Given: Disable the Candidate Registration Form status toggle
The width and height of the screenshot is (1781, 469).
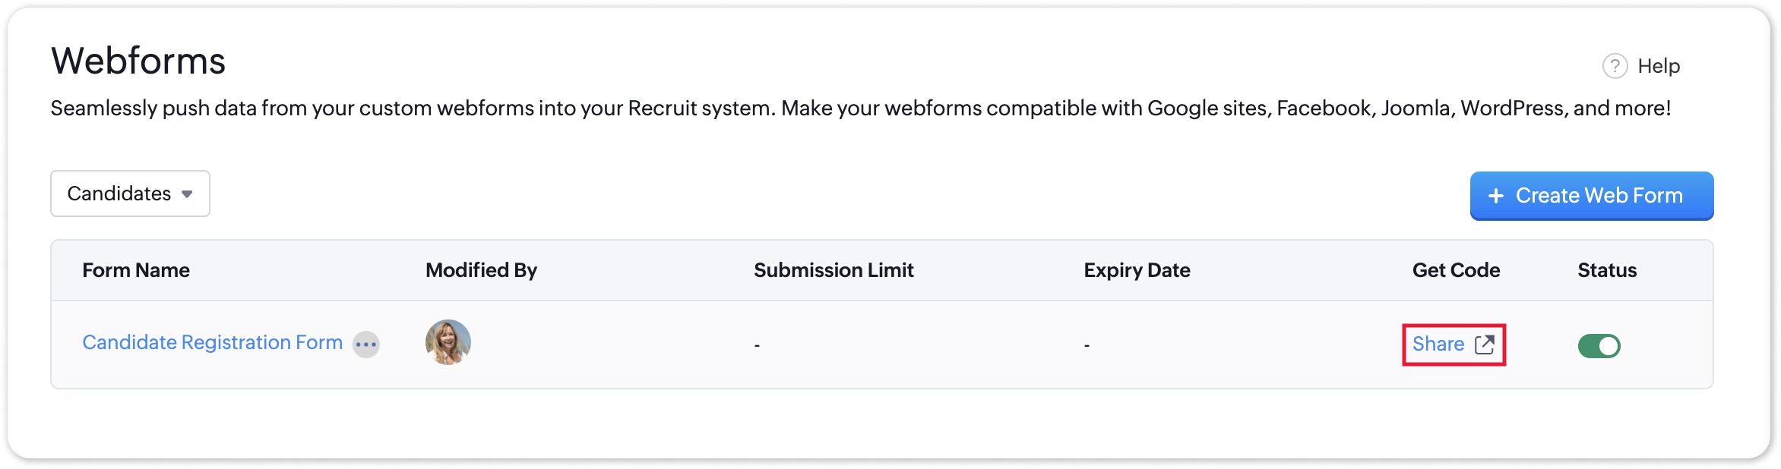Looking at the screenshot, I should pyautogui.click(x=1599, y=346).
